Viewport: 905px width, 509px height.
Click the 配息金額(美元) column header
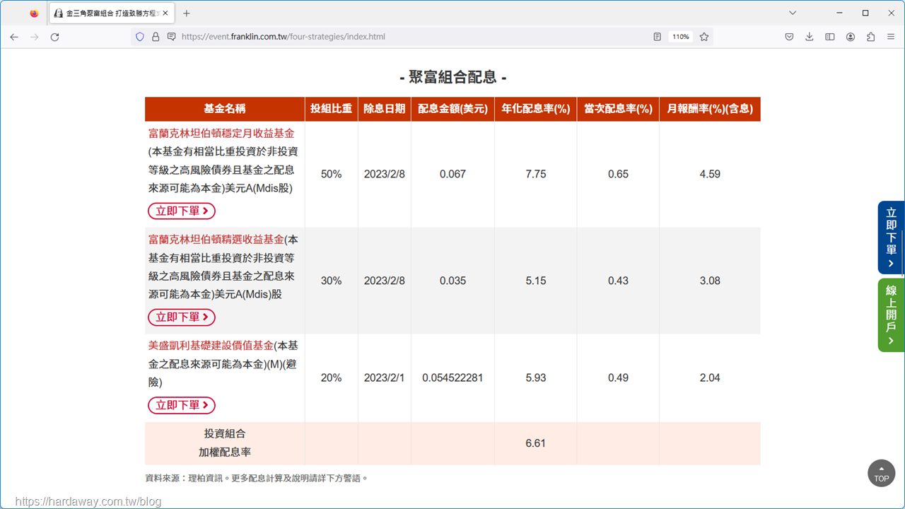point(452,109)
